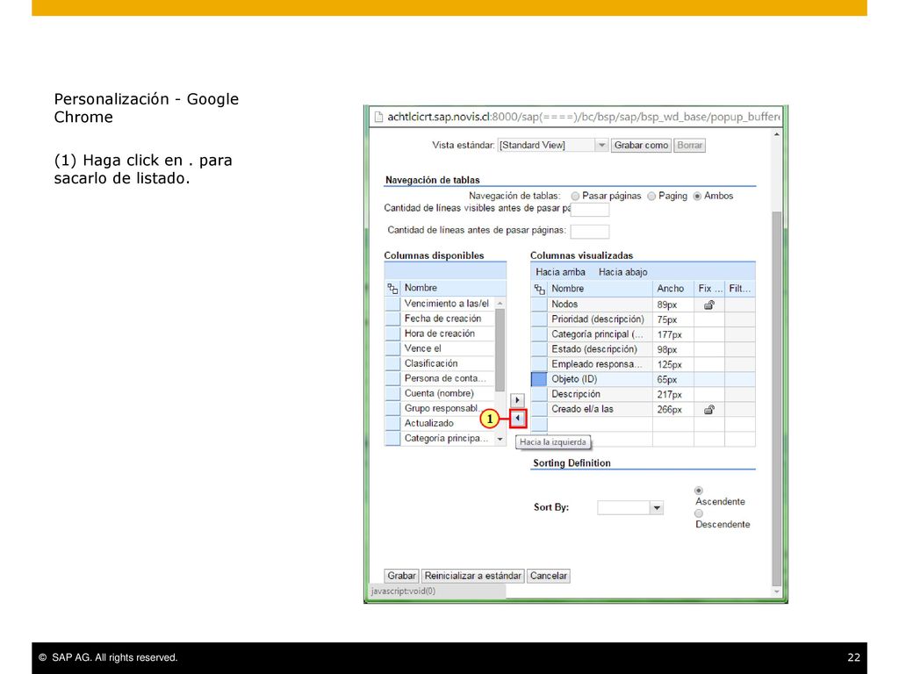This screenshot has width=899, height=674.
Task: Select Persona de conta... in available columns
Action: coord(445,378)
